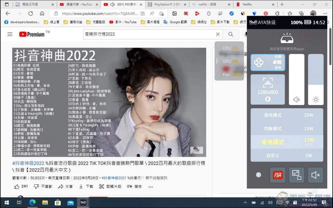This screenshot has width=333, height=208.
Task: Click the YouTube address bar URL
Action: [100, 14]
